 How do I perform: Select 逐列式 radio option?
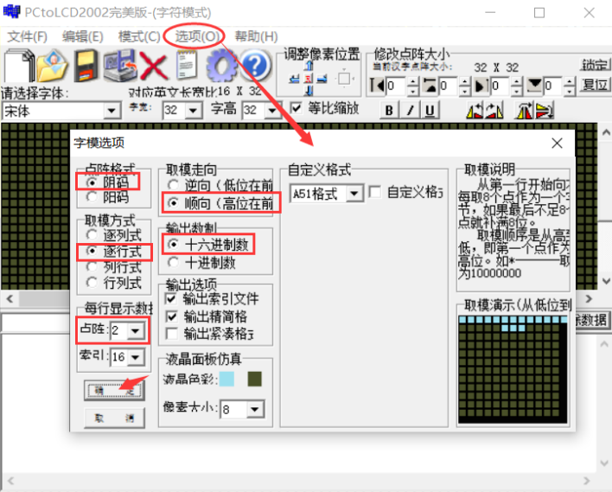(92, 235)
